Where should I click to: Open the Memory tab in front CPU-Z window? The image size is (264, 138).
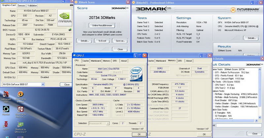[x=107, y=61]
